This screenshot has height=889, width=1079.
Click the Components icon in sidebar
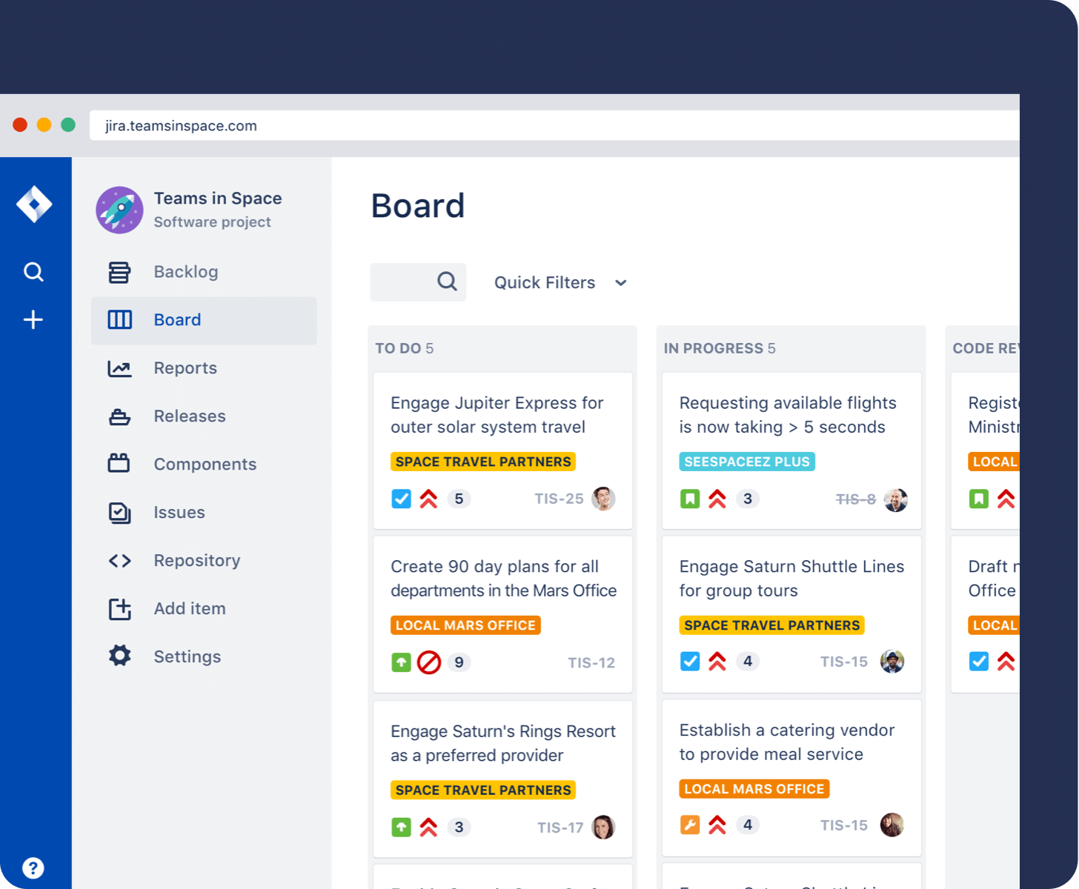click(119, 464)
